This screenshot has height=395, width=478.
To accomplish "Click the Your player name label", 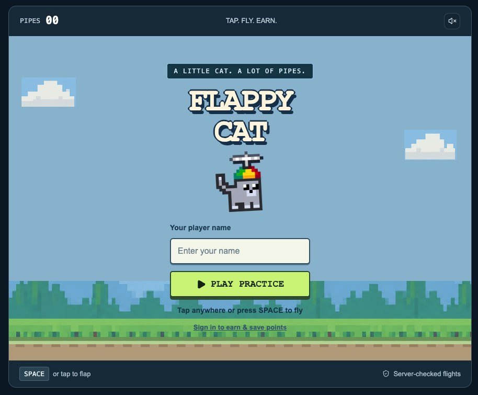I will point(200,228).
